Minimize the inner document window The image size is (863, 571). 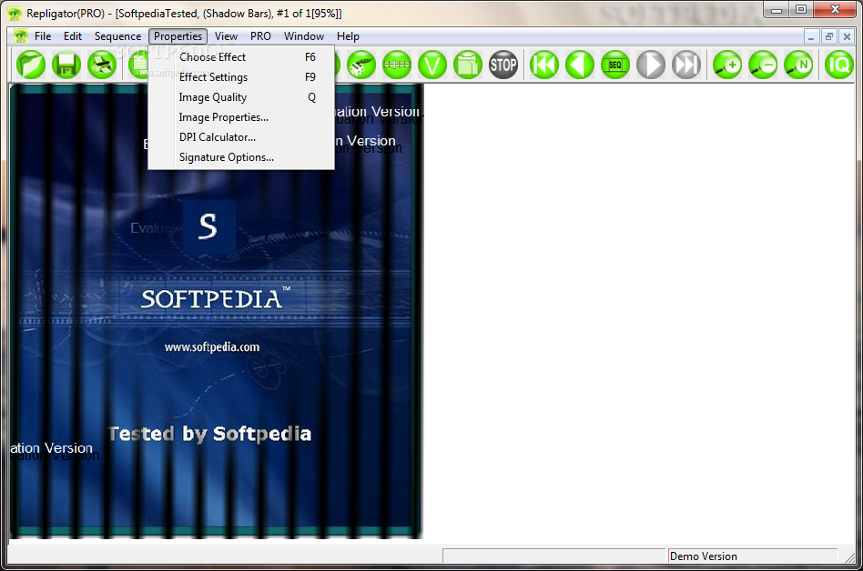click(x=811, y=36)
